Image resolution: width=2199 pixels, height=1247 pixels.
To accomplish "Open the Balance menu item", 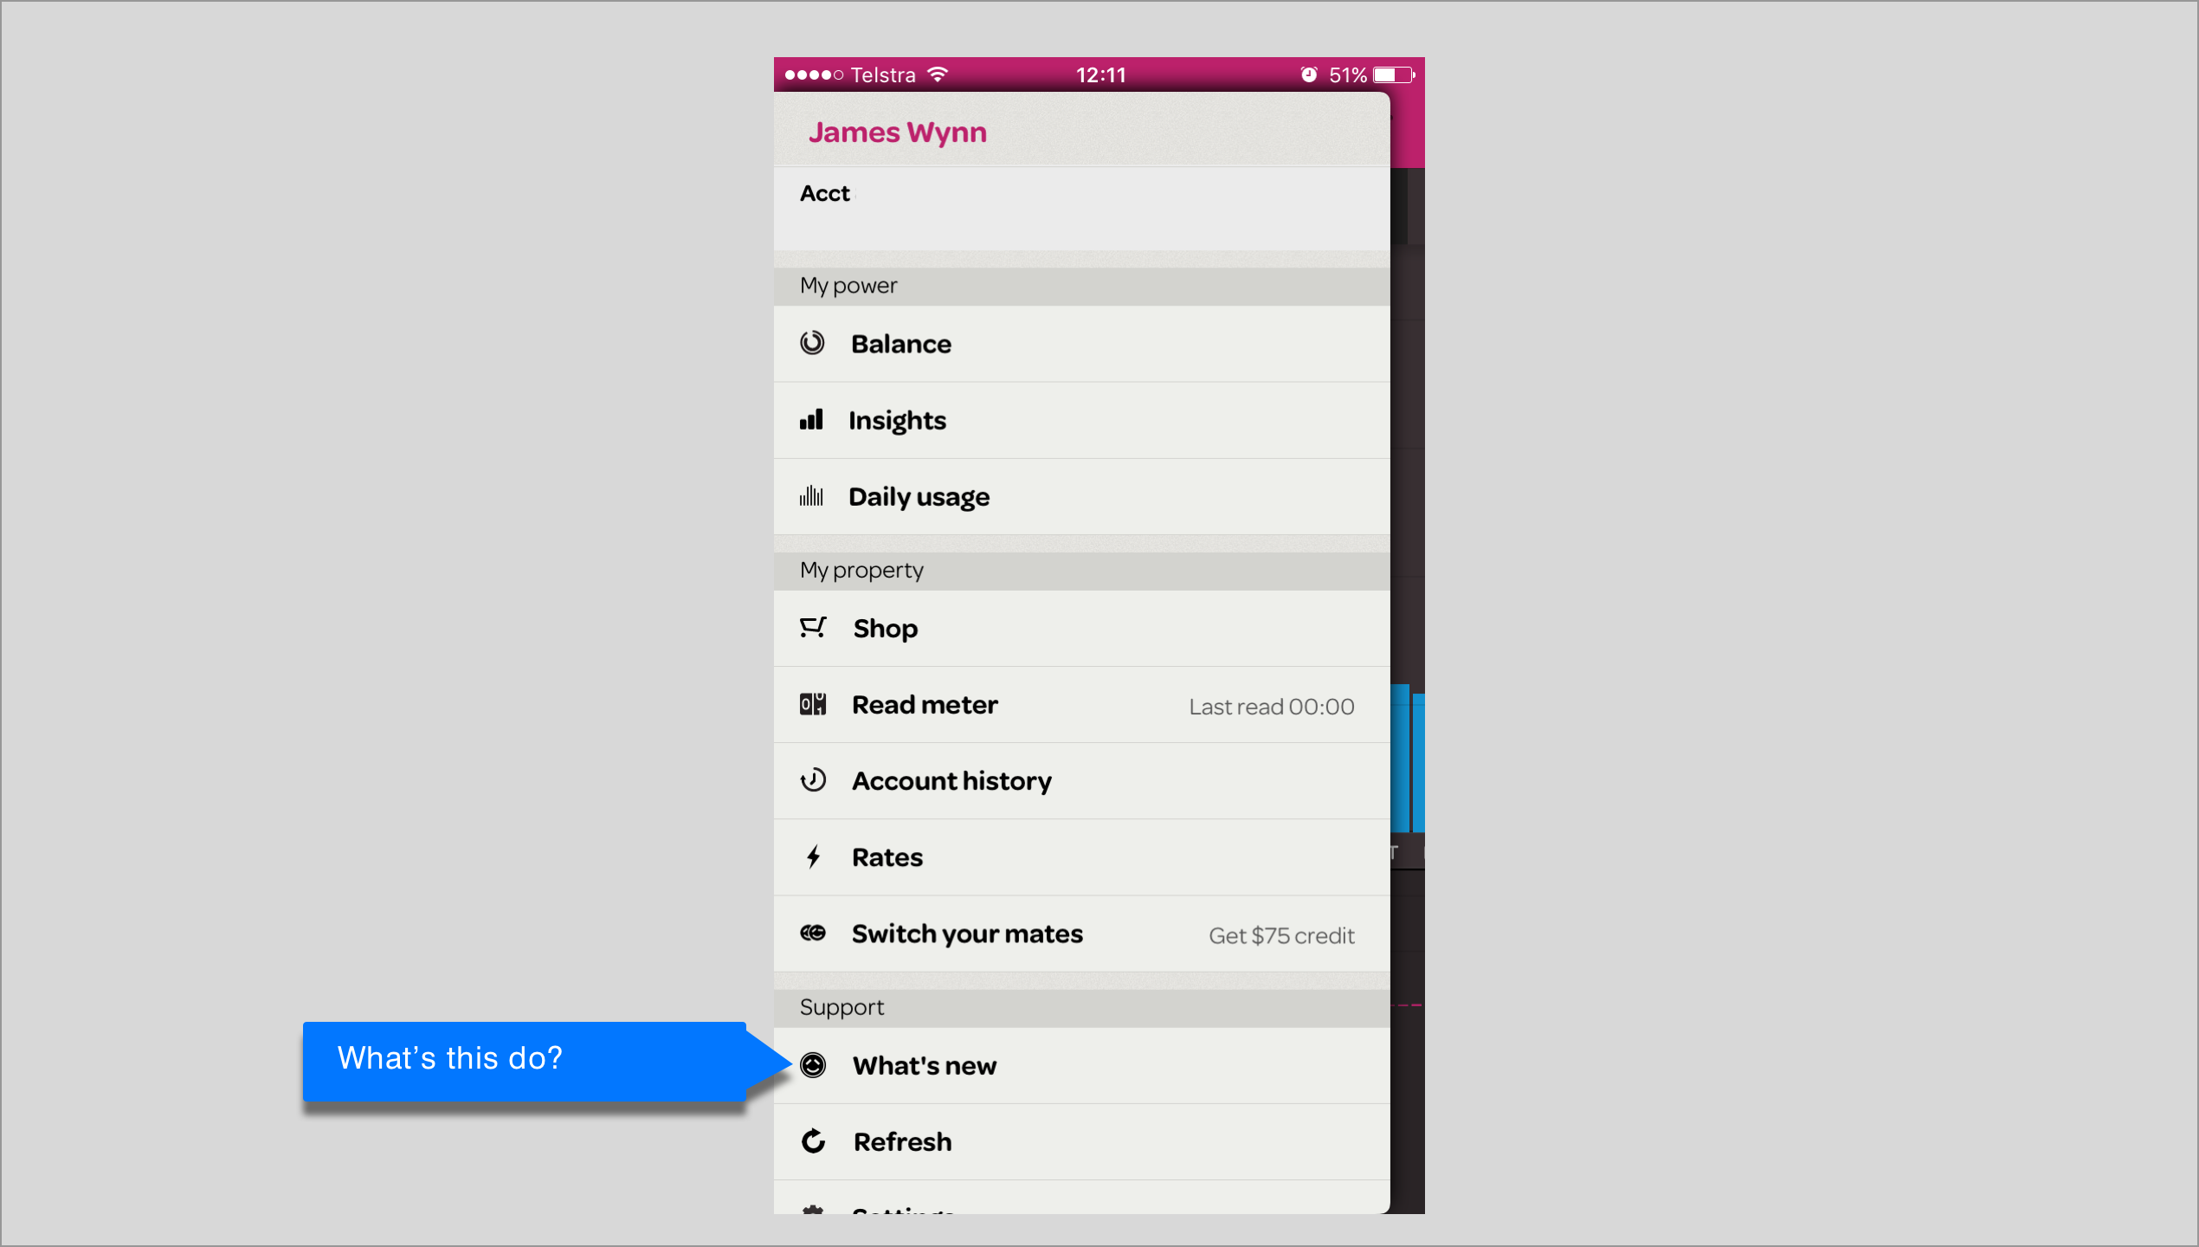I will coord(900,344).
